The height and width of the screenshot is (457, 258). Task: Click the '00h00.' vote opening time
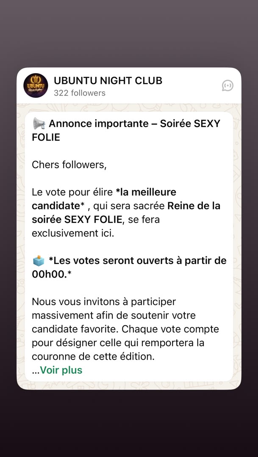[x=50, y=274]
